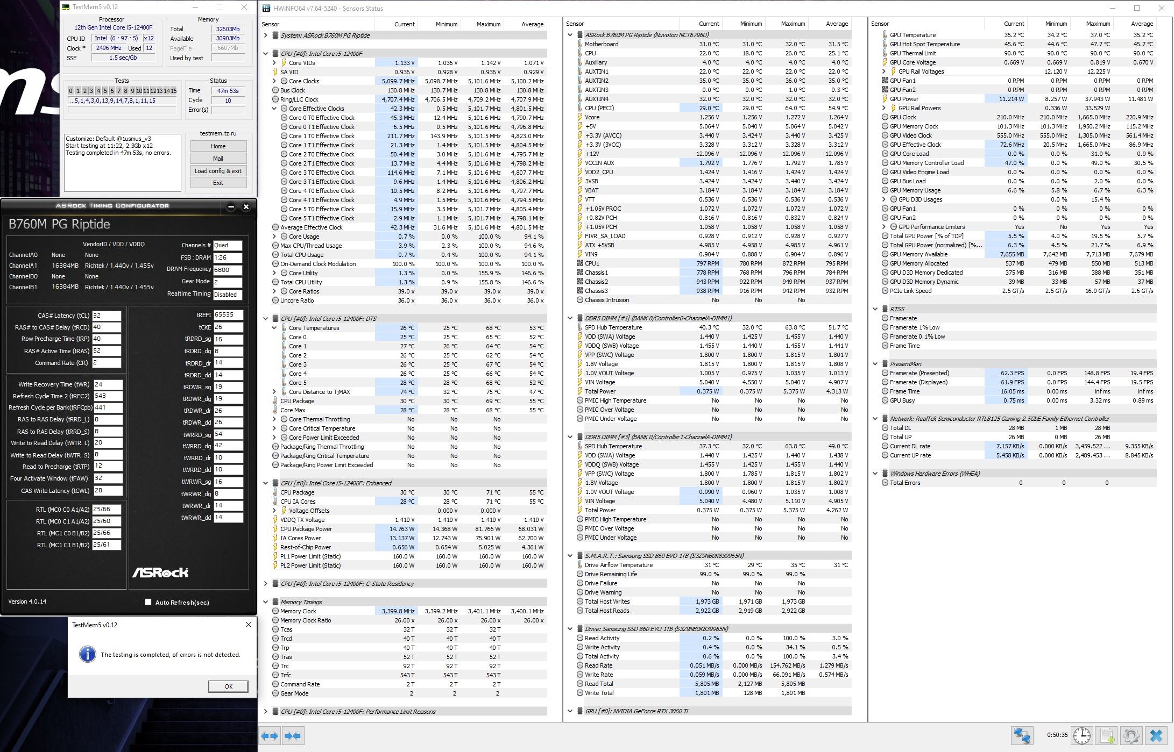Expand the Core Clocks row

(274, 81)
